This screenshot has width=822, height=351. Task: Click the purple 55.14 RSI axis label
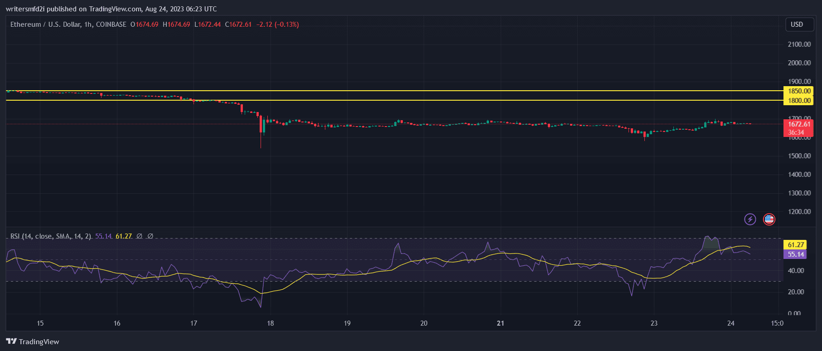(795, 254)
